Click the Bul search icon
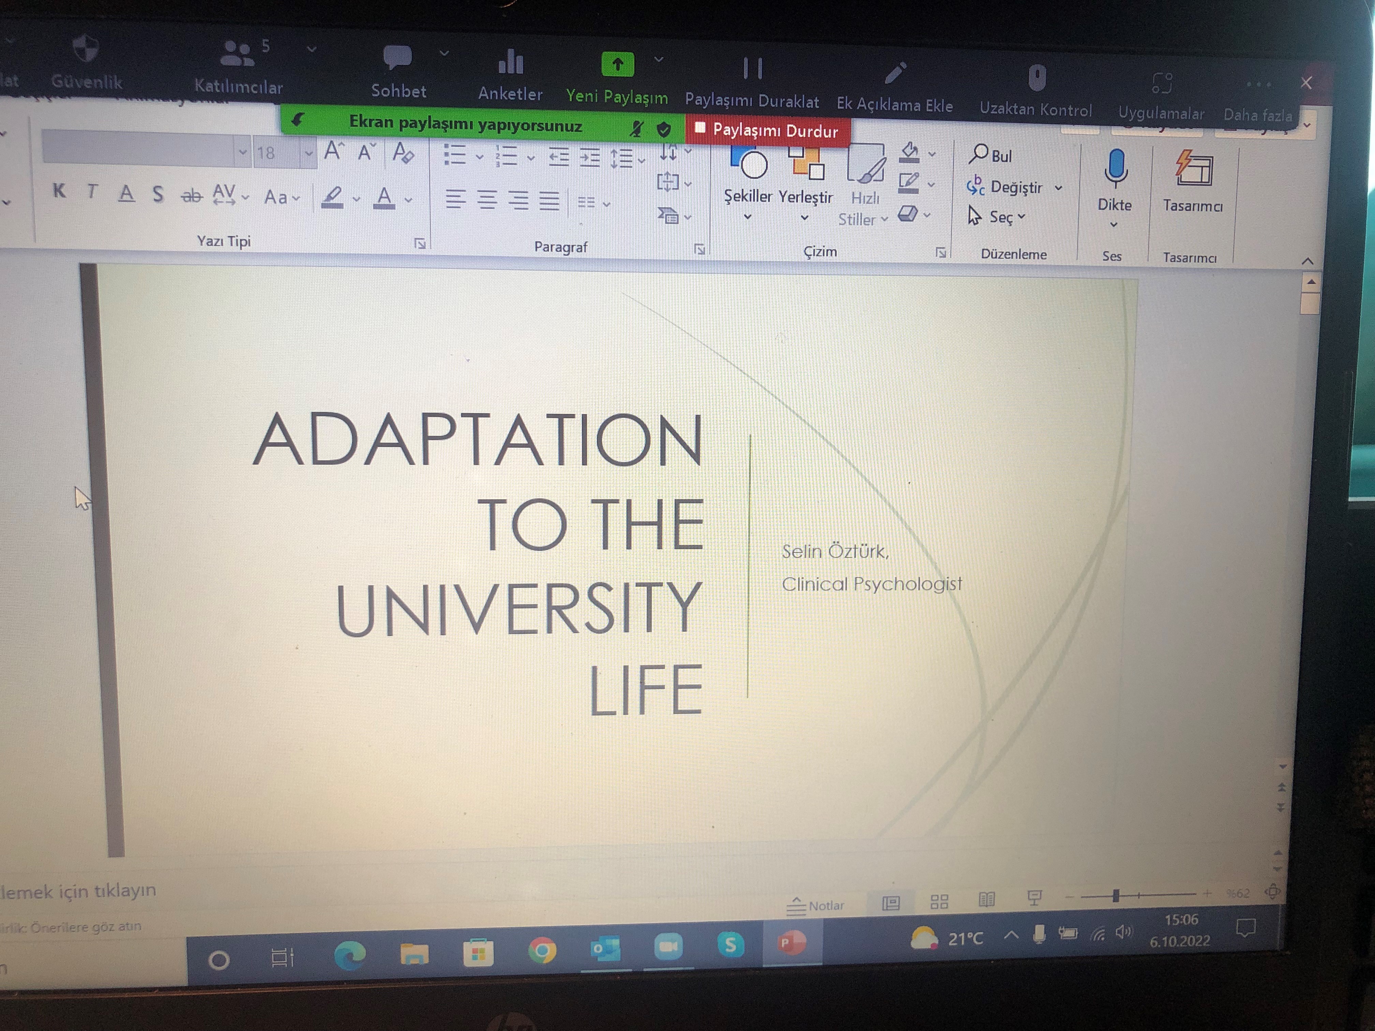The height and width of the screenshot is (1031, 1375). pos(978,154)
